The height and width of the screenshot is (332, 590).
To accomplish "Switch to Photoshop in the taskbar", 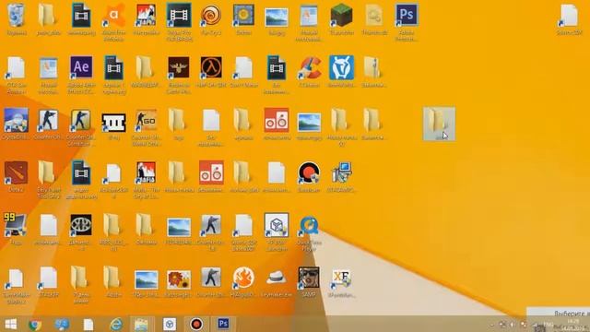I will click(223, 324).
